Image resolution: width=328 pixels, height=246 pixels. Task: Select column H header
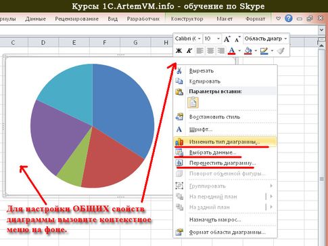(166, 43)
